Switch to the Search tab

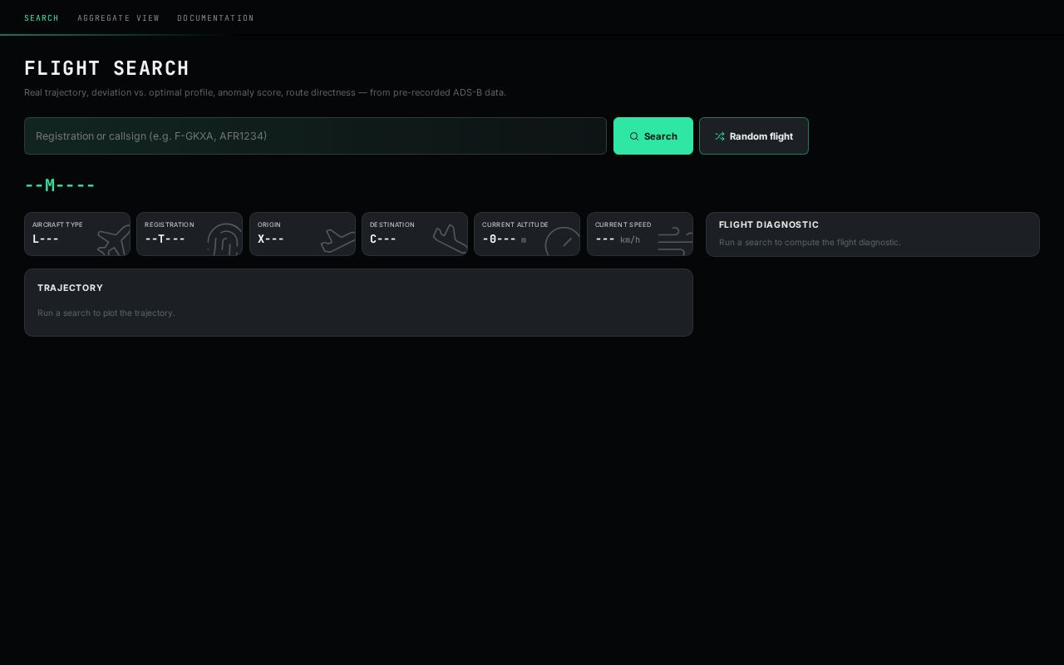(42, 17)
